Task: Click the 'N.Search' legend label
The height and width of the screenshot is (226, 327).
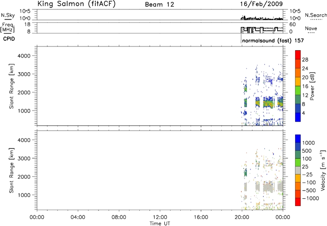Action: pos(316,15)
